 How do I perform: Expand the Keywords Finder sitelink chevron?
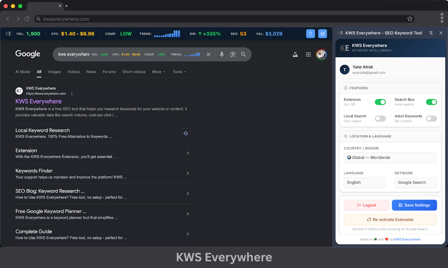188,173
